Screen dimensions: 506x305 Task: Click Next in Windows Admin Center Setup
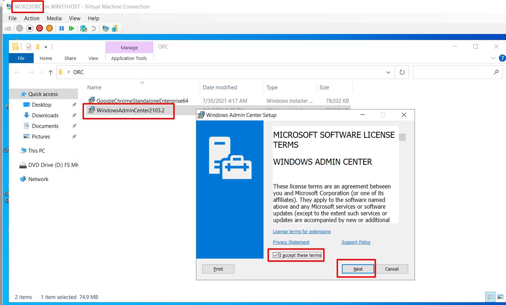[358, 269]
